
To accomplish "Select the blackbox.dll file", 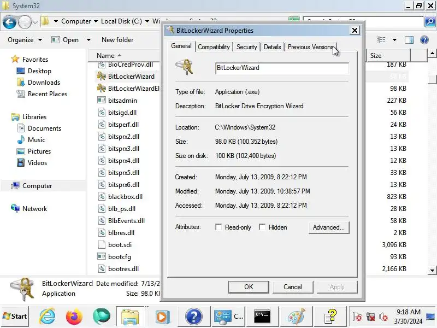I will [x=125, y=196].
